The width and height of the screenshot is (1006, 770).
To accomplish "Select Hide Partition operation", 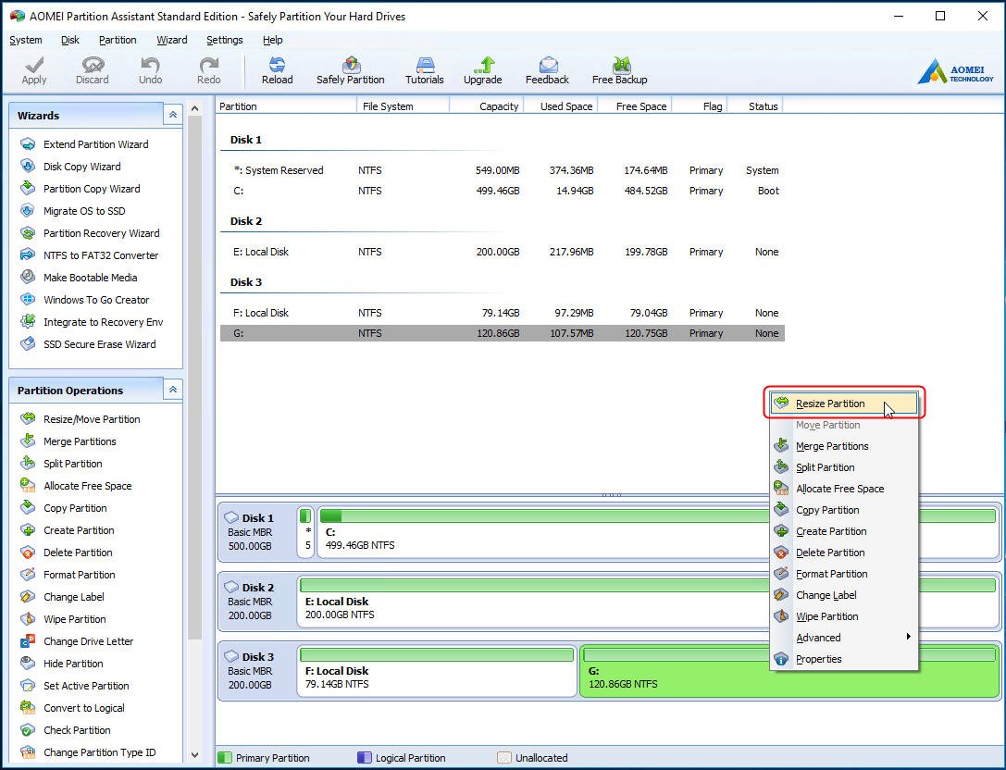I will point(73,664).
